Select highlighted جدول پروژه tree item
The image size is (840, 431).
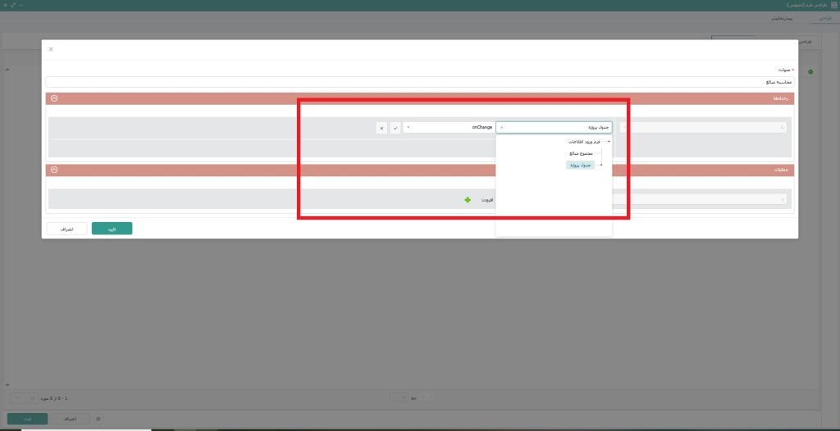[580, 166]
